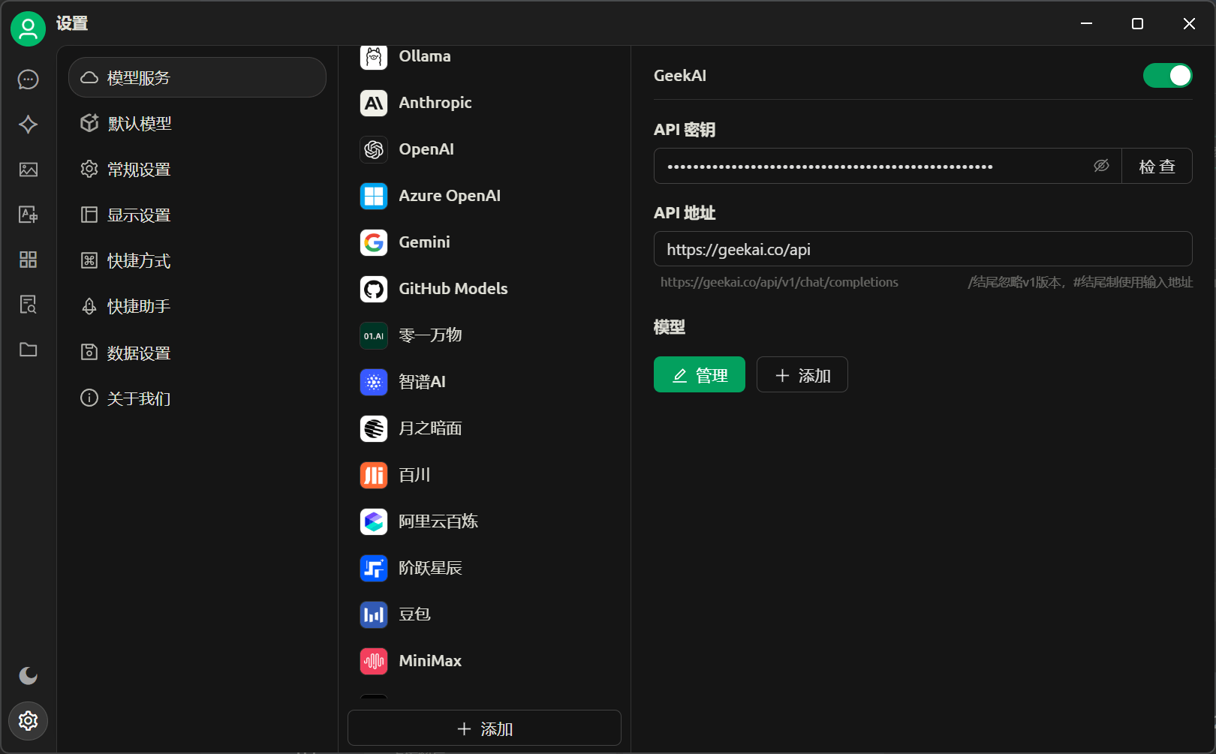Select the OpenAI provider icon
The image size is (1216, 754).
pos(374,149)
